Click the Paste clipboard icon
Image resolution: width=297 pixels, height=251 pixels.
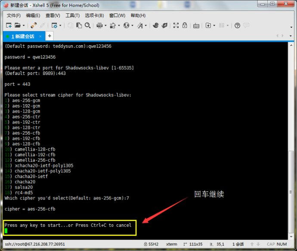[x=79, y=25]
